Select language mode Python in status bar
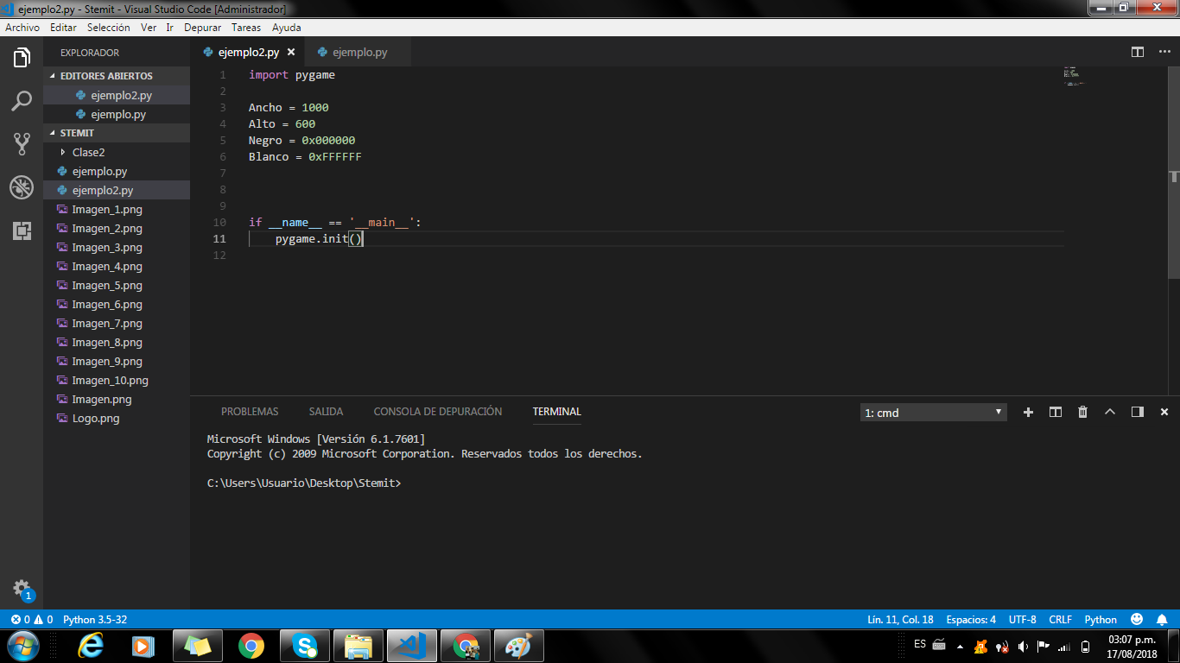The image size is (1180, 663). [x=1101, y=620]
